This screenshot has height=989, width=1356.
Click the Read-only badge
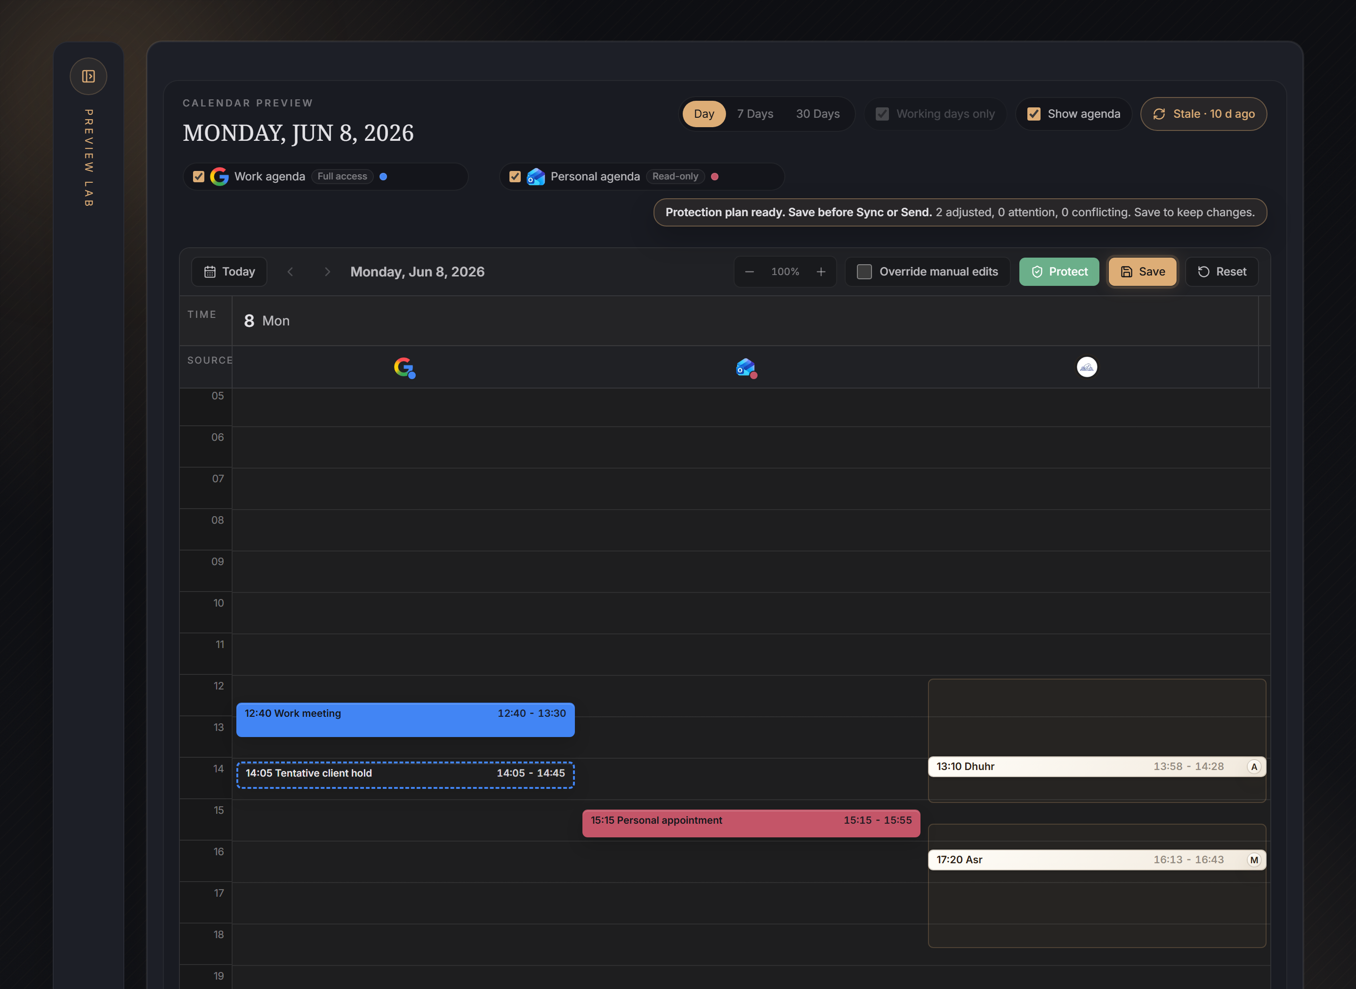pyautogui.click(x=675, y=177)
